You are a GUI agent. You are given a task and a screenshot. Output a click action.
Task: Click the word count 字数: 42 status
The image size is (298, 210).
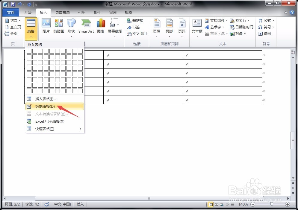coord(32,204)
